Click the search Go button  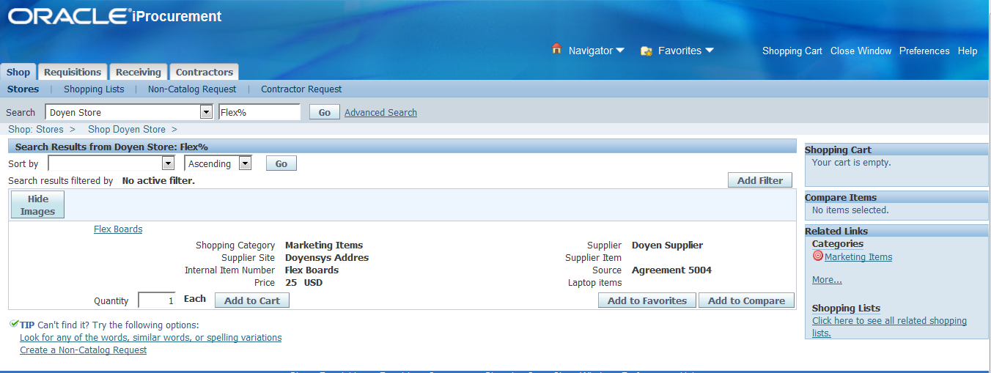point(324,112)
